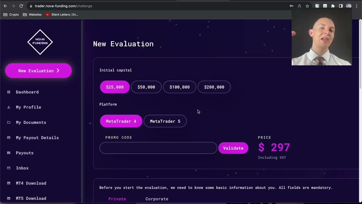This screenshot has width=362, height=204.
Task: Open the MT4 Download link
Action: 31,183
